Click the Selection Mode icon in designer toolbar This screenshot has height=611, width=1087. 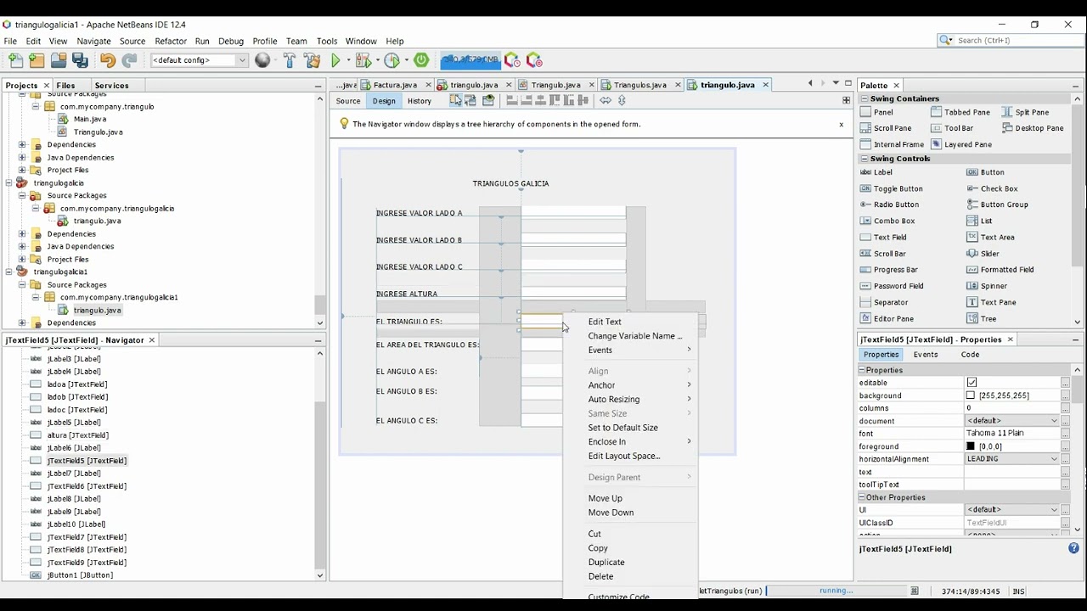[457, 100]
